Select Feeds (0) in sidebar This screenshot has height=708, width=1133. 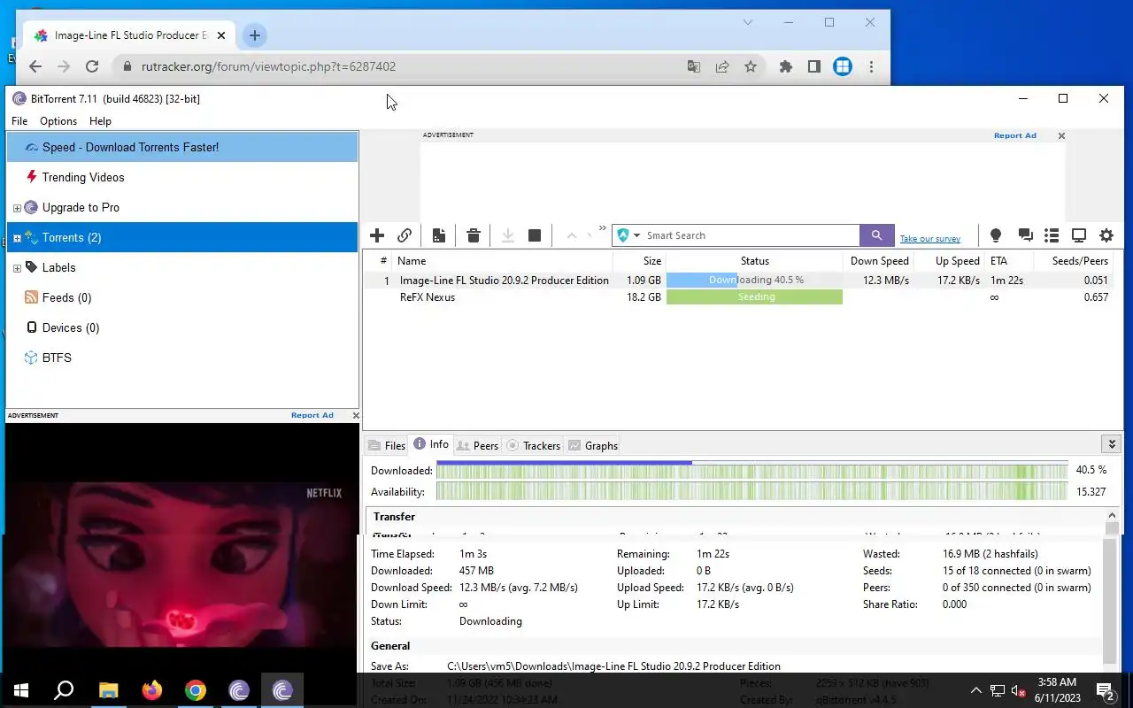coord(182,297)
